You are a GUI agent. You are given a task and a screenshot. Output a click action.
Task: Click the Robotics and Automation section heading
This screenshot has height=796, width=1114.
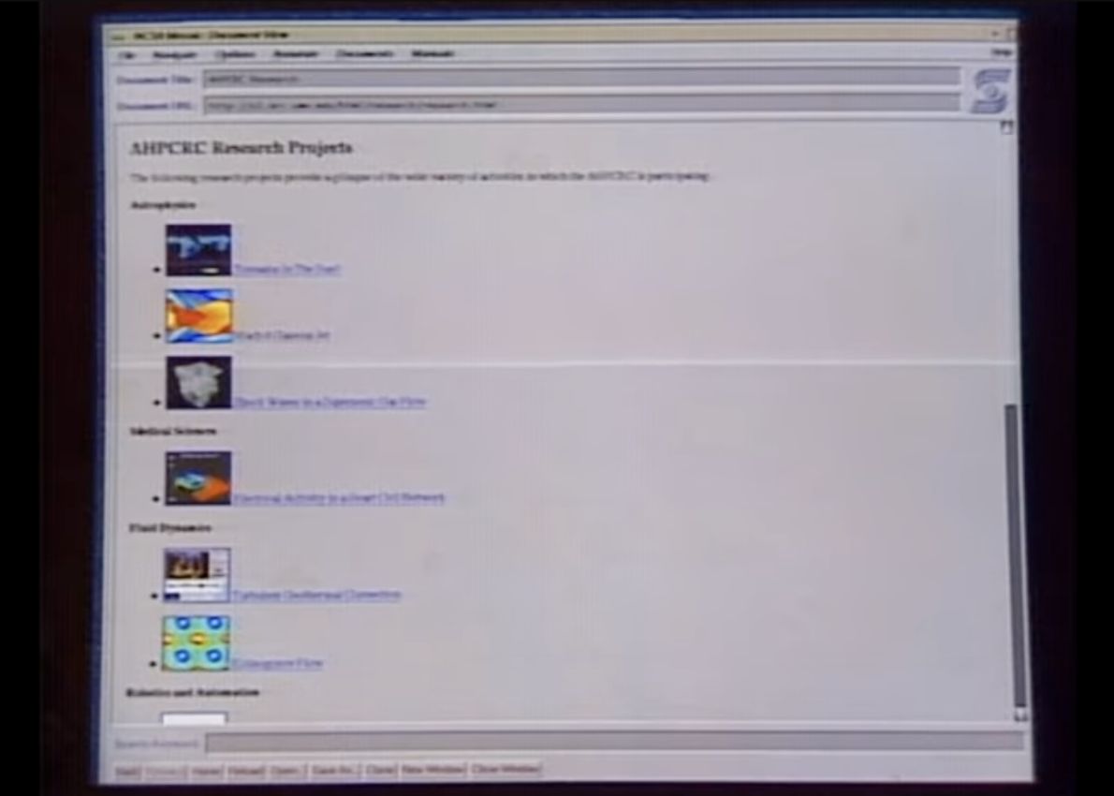pos(193,692)
